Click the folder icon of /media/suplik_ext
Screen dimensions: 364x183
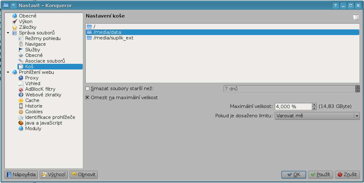[x=89, y=38]
